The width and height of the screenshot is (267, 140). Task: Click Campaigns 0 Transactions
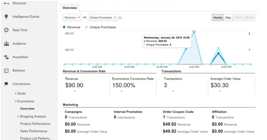click(76, 117)
